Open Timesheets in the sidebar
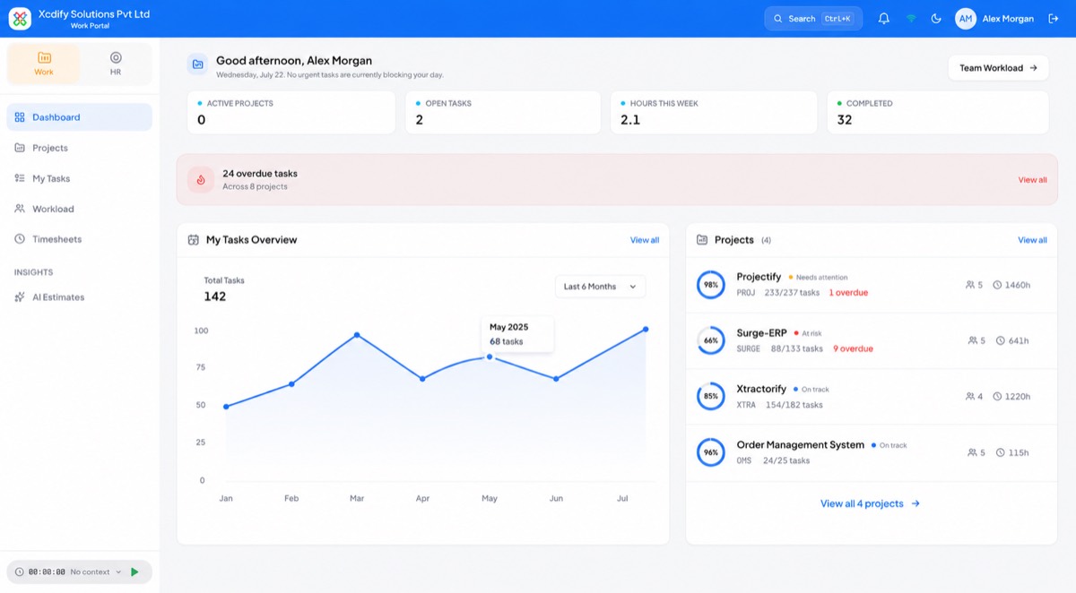The image size is (1076, 593). tap(80, 239)
